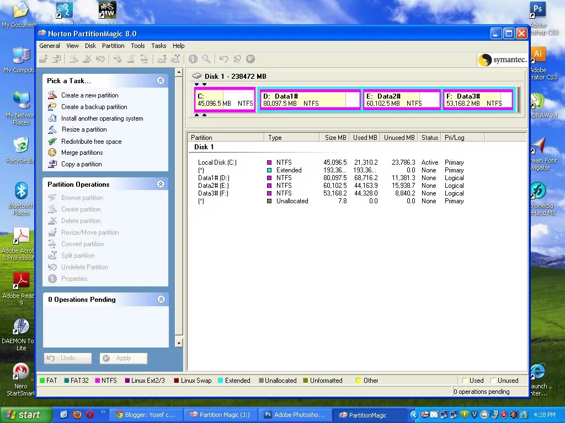Click Properties icon in Partition Operations

tap(52, 278)
